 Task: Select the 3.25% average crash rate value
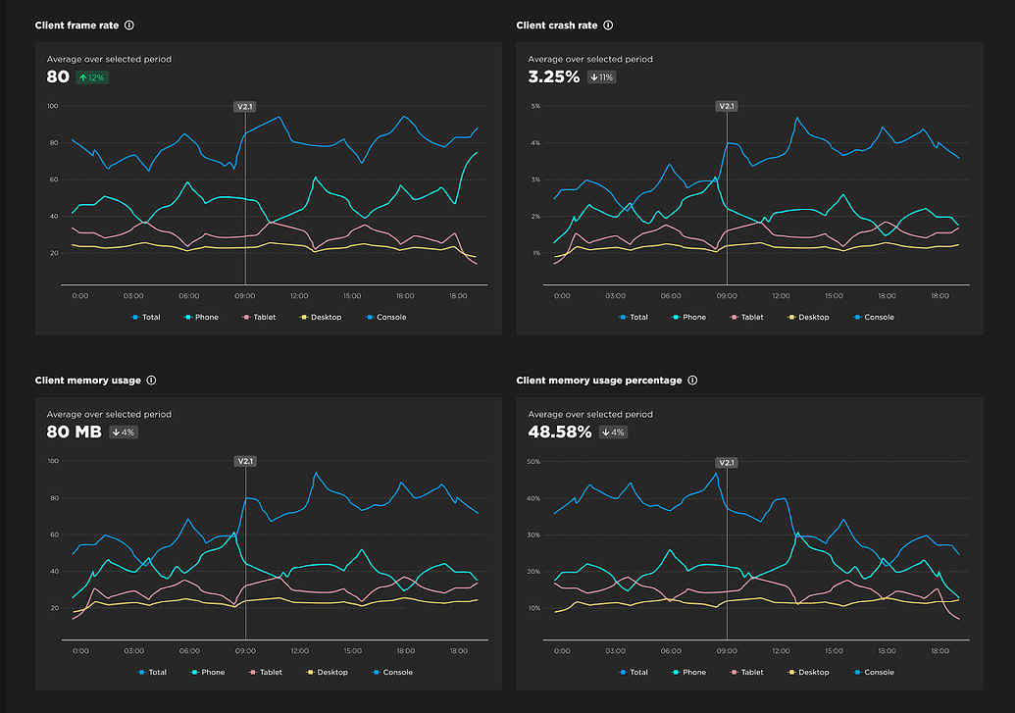coord(554,76)
